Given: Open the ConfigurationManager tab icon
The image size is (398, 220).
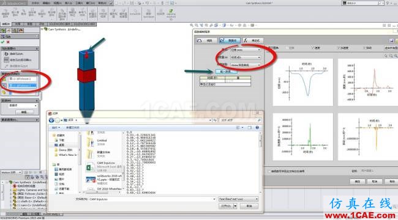Looking at the screenshot, I should [x=15, y=31].
